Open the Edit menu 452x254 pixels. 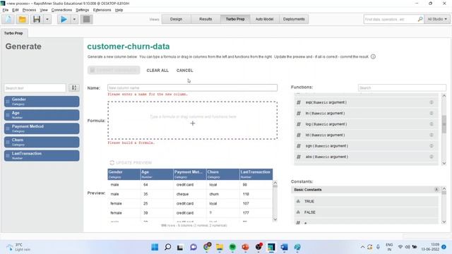[x=16, y=10]
